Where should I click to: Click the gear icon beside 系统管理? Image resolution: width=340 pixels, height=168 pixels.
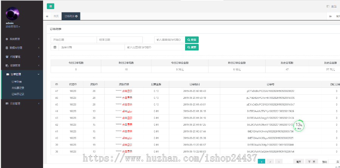(x=7, y=39)
